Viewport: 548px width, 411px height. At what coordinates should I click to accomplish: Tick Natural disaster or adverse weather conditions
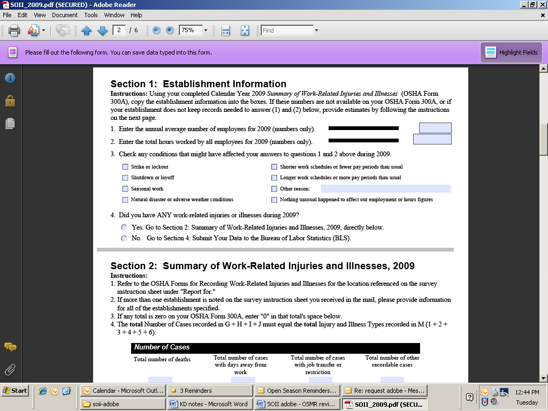125,200
